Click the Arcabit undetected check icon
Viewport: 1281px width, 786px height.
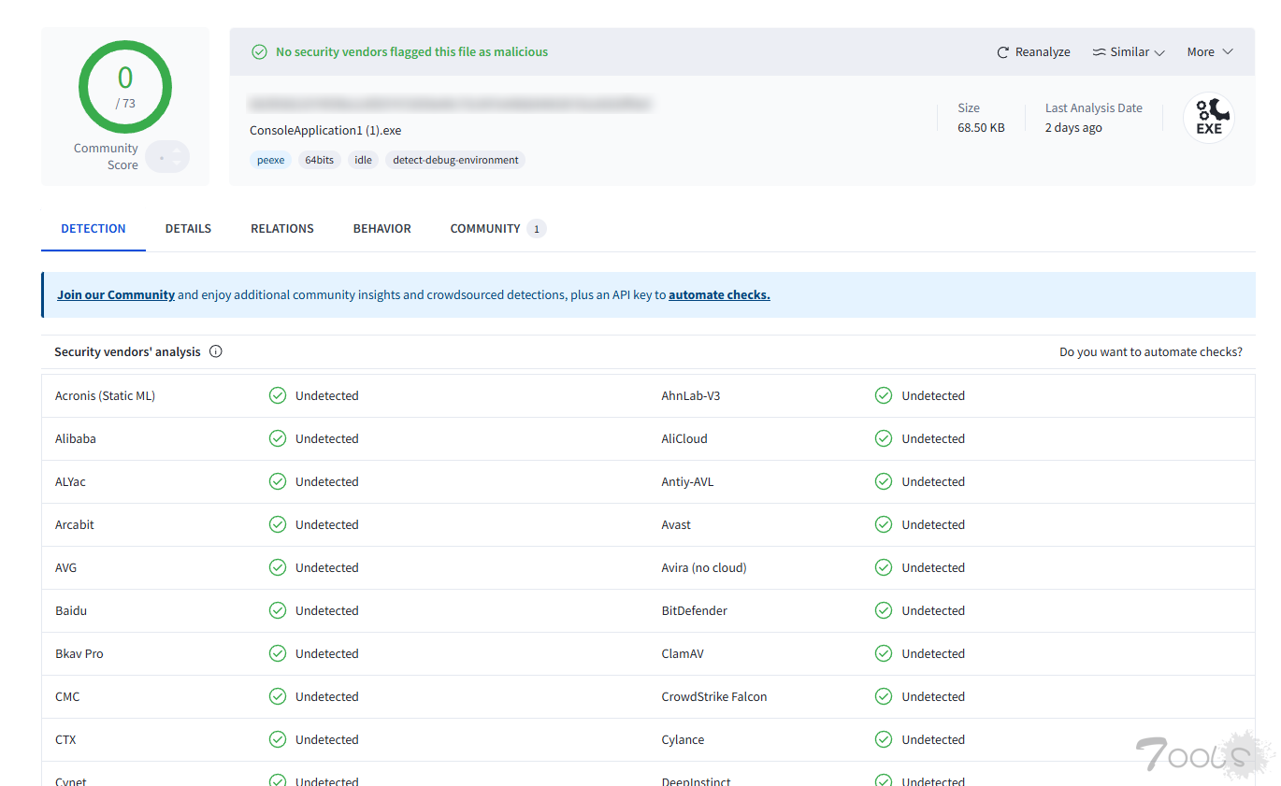pyautogui.click(x=278, y=524)
